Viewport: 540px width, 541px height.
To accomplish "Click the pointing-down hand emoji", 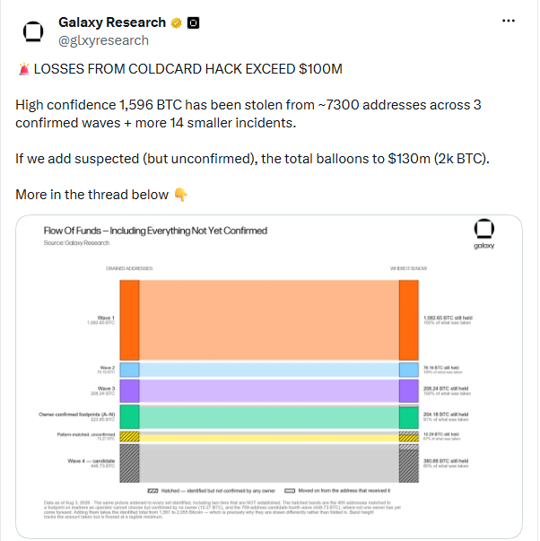I will [x=180, y=195].
